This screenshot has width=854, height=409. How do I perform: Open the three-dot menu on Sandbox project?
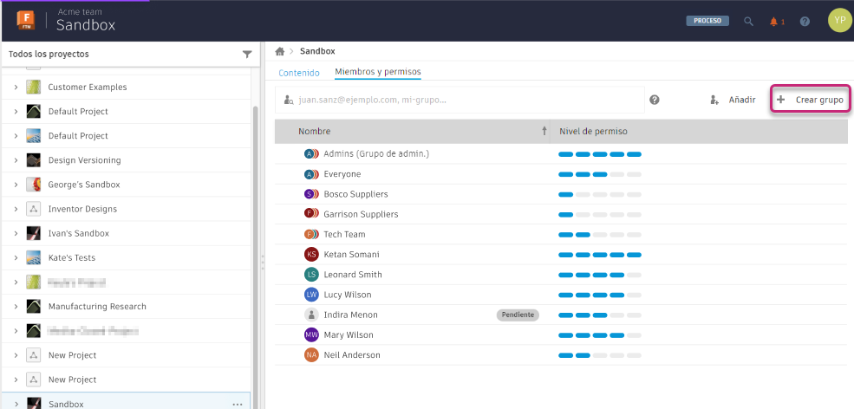[237, 404]
